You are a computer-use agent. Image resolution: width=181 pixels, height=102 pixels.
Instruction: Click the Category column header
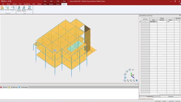[170, 20]
